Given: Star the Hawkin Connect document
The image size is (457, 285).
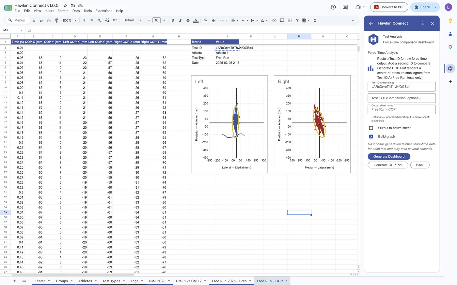Looking at the screenshot, I should 65,6.
